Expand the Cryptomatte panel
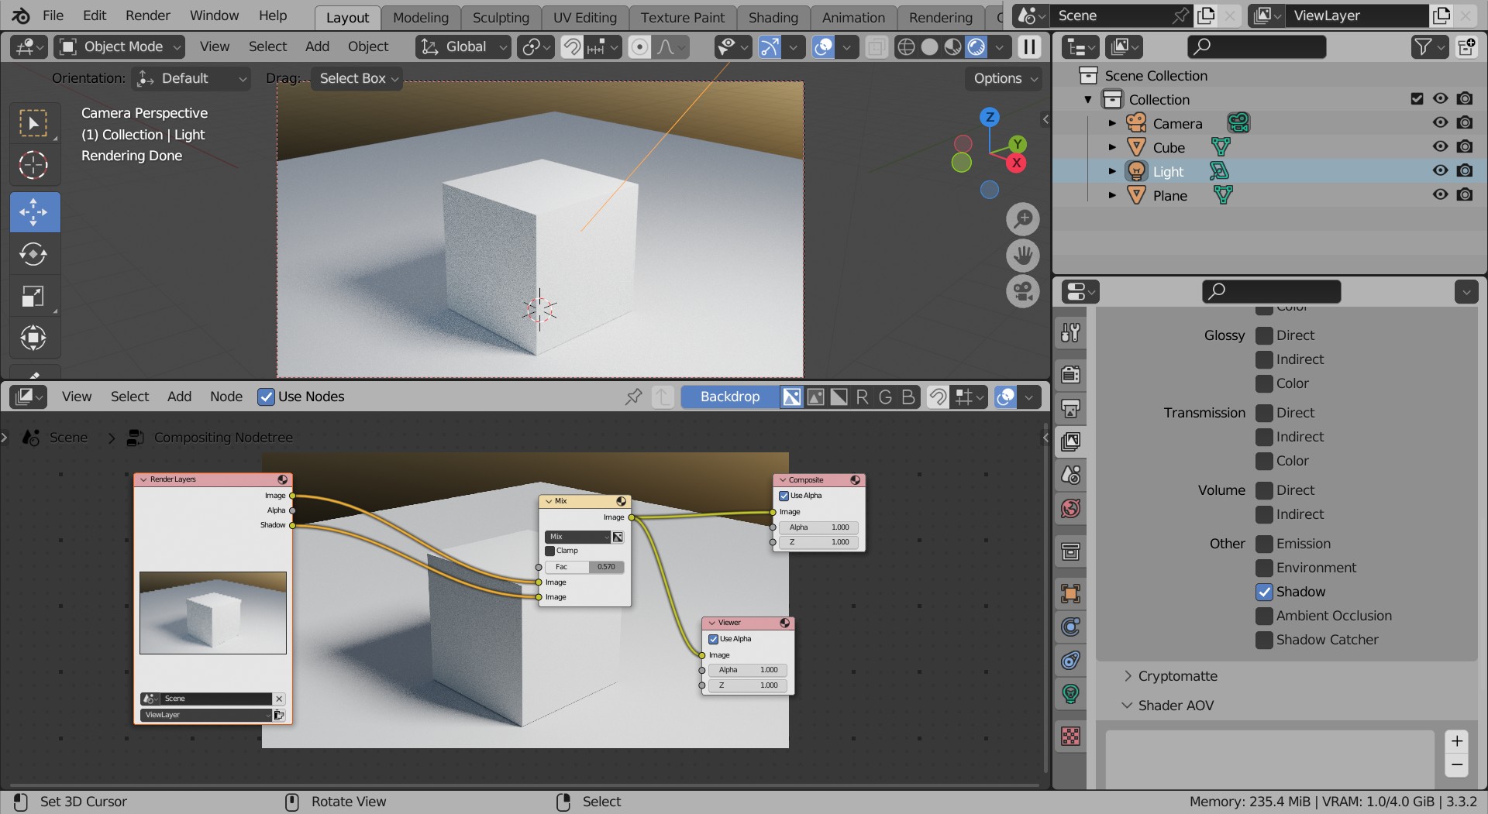Image resolution: width=1488 pixels, height=814 pixels. pyautogui.click(x=1128, y=676)
